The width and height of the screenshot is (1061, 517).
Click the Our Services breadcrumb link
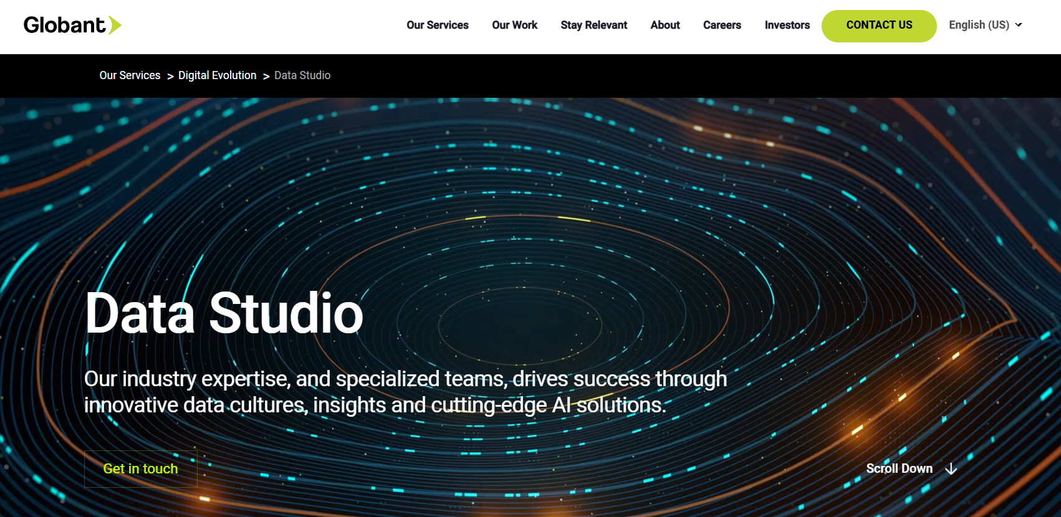tap(130, 75)
